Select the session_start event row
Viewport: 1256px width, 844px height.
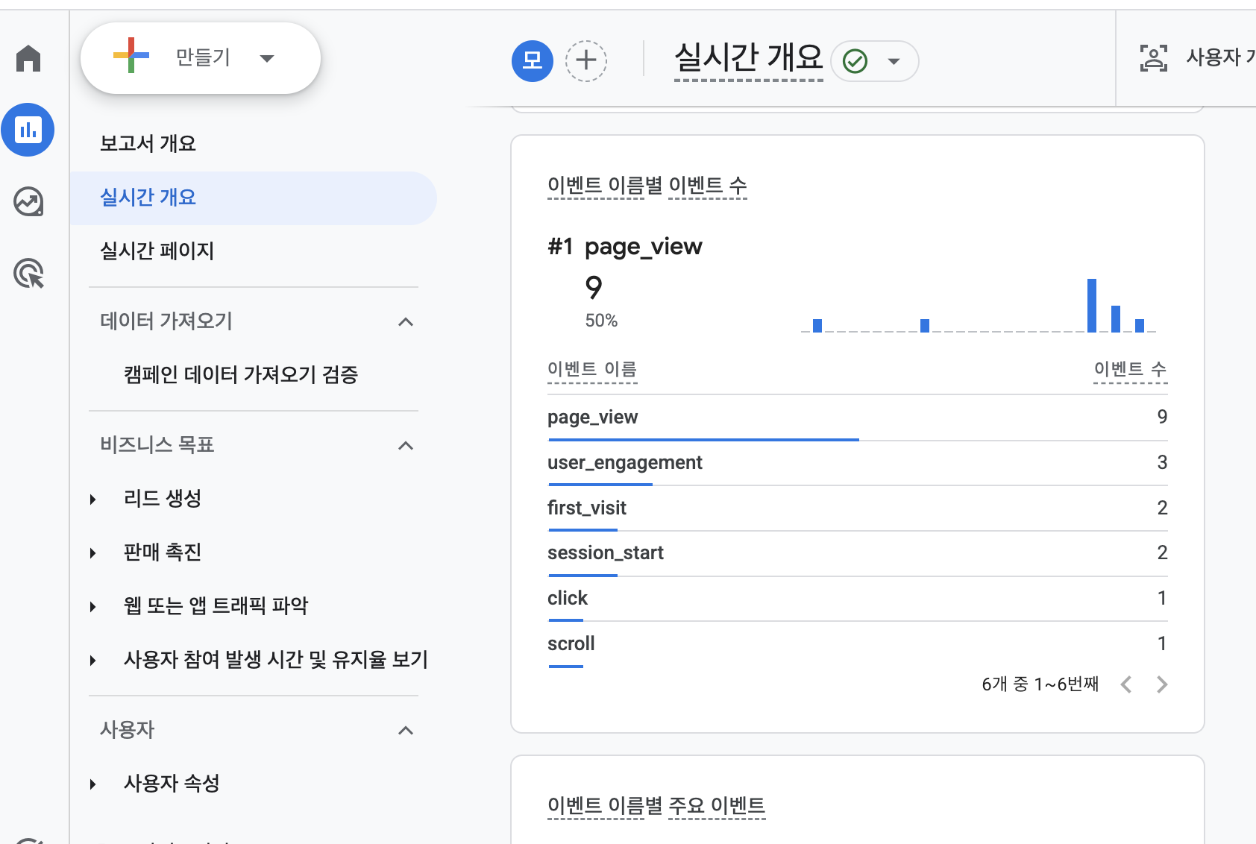pos(858,553)
